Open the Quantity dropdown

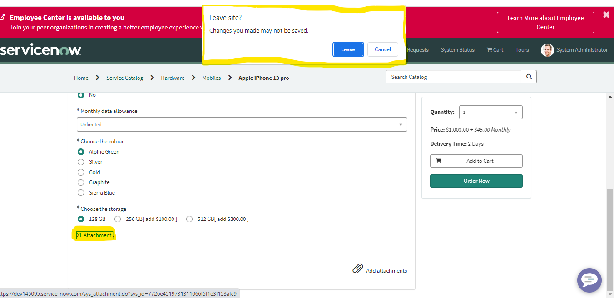click(x=491, y=112)
